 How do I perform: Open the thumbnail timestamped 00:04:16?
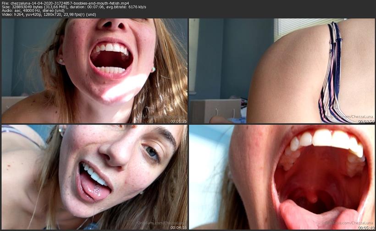(94, 177)
